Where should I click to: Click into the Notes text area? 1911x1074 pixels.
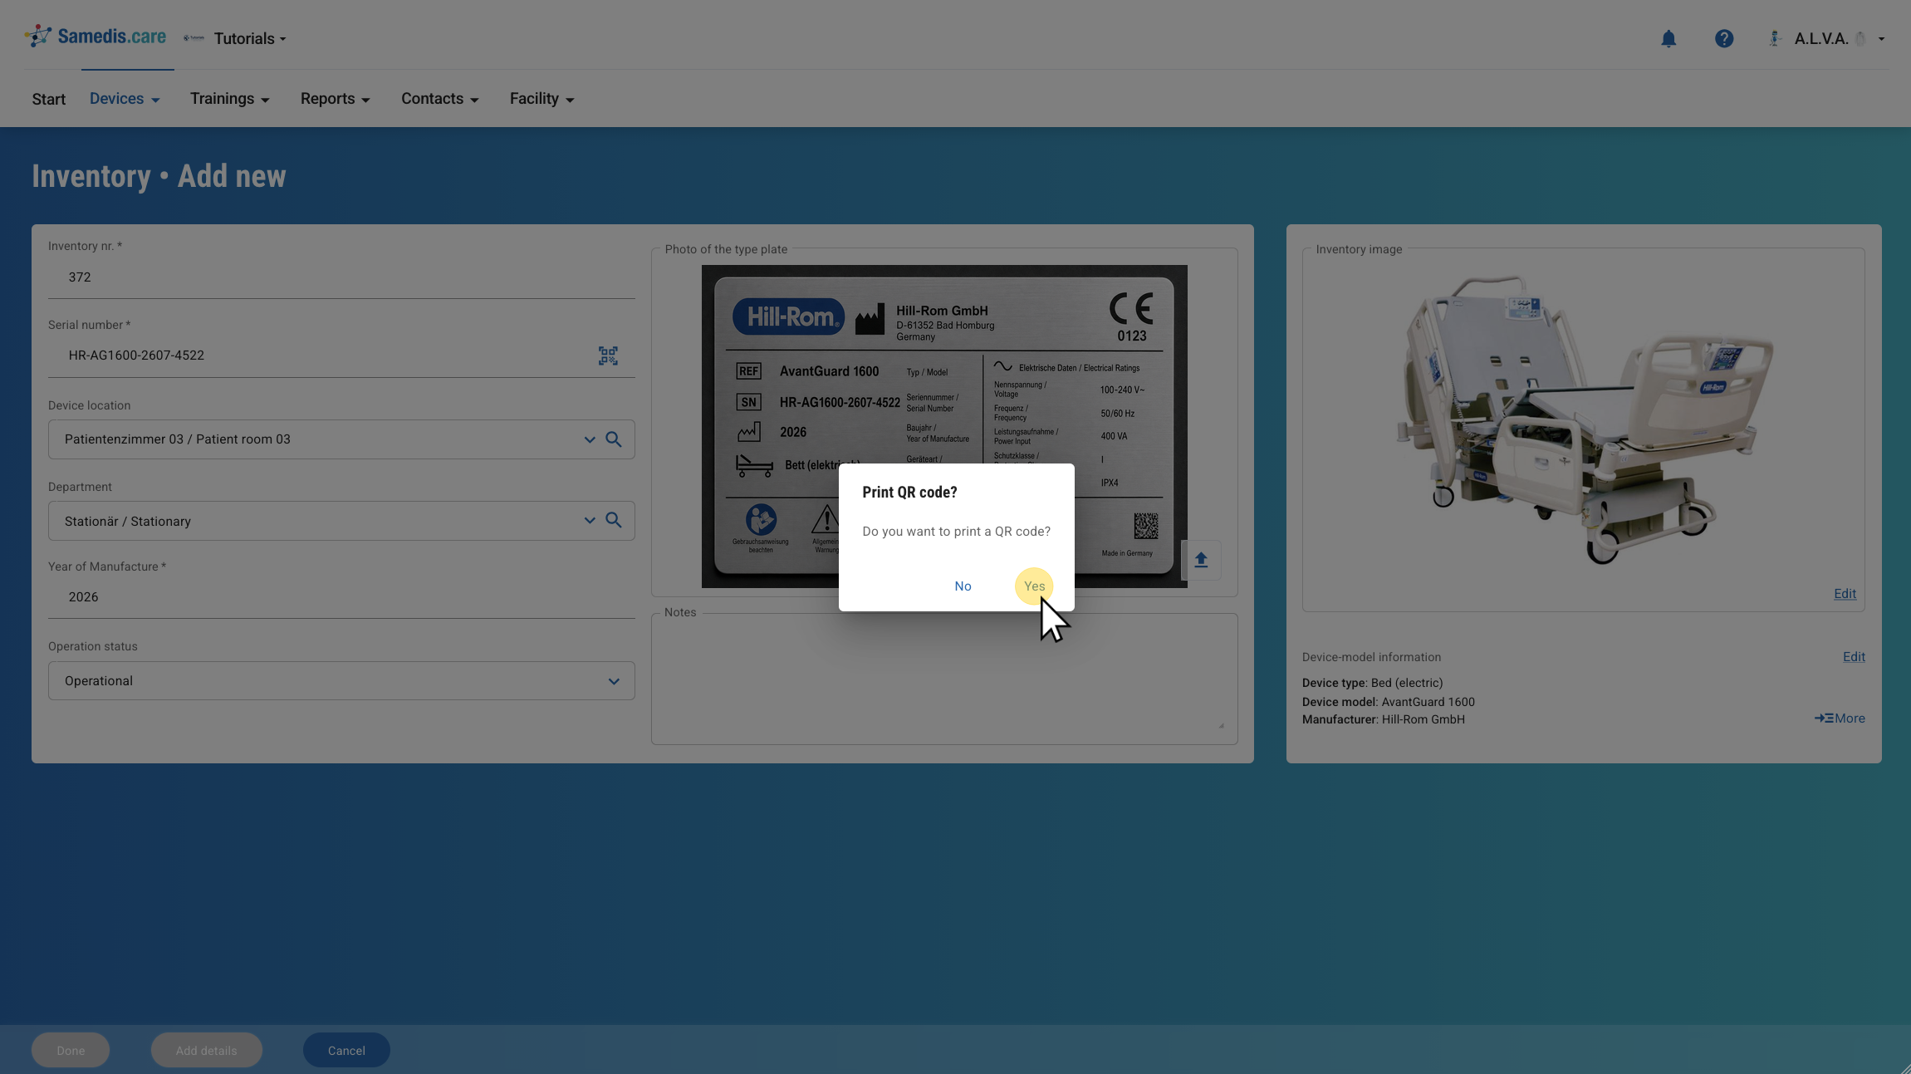coord(944,679)
